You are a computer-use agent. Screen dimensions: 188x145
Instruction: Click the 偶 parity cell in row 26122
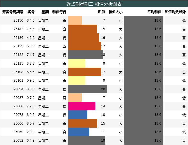tap(64, 55)
